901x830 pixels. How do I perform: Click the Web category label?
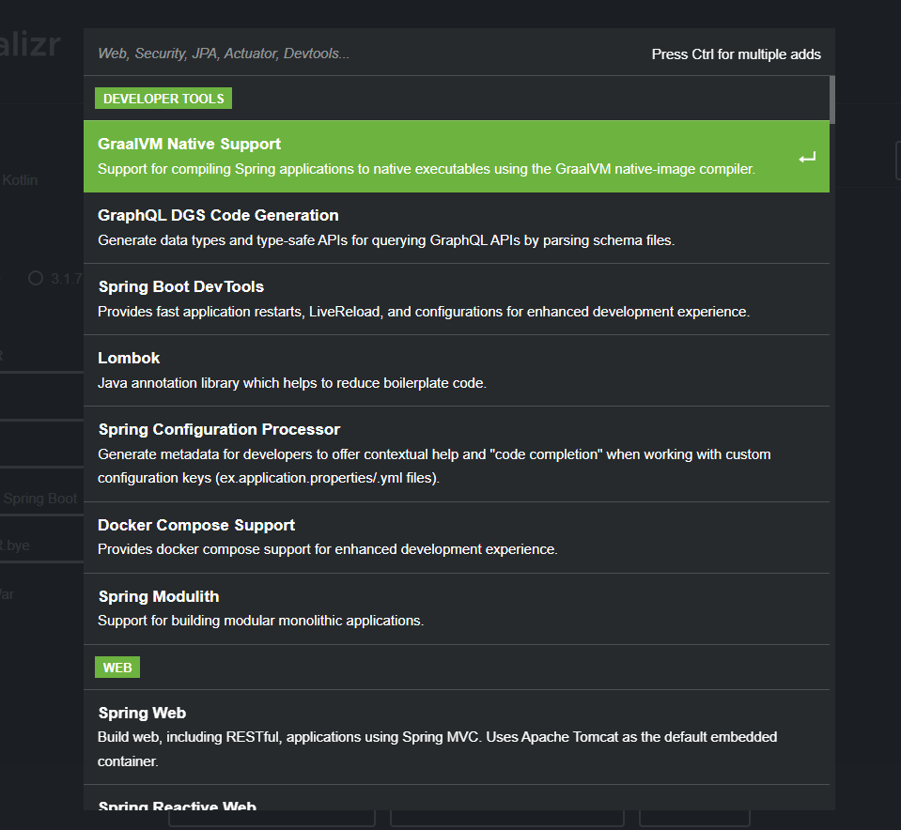pyautogui.click(x=117, y=668)
